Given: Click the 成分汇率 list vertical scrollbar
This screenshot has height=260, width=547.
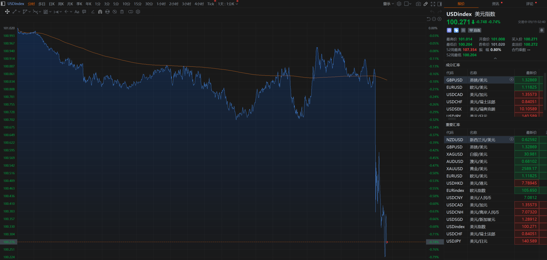Looking at the screenshot, I should (545, 92).
